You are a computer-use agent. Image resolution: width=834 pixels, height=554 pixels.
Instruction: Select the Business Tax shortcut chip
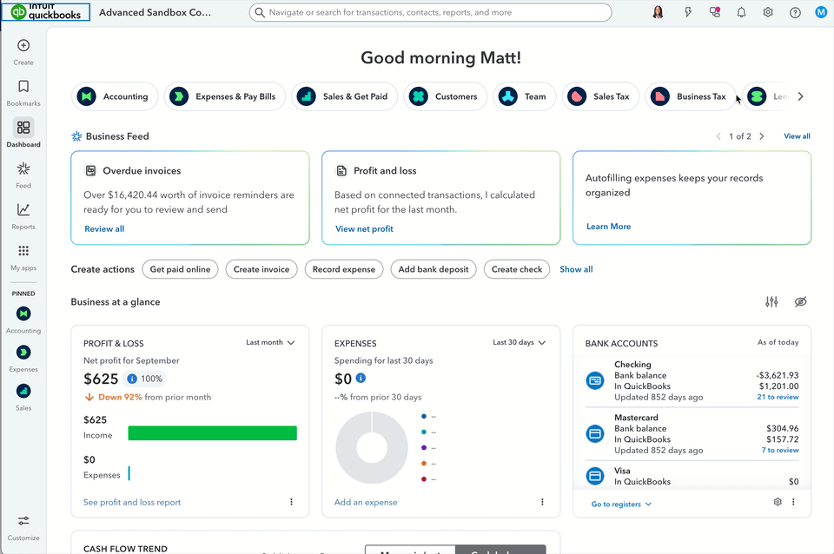691,96
